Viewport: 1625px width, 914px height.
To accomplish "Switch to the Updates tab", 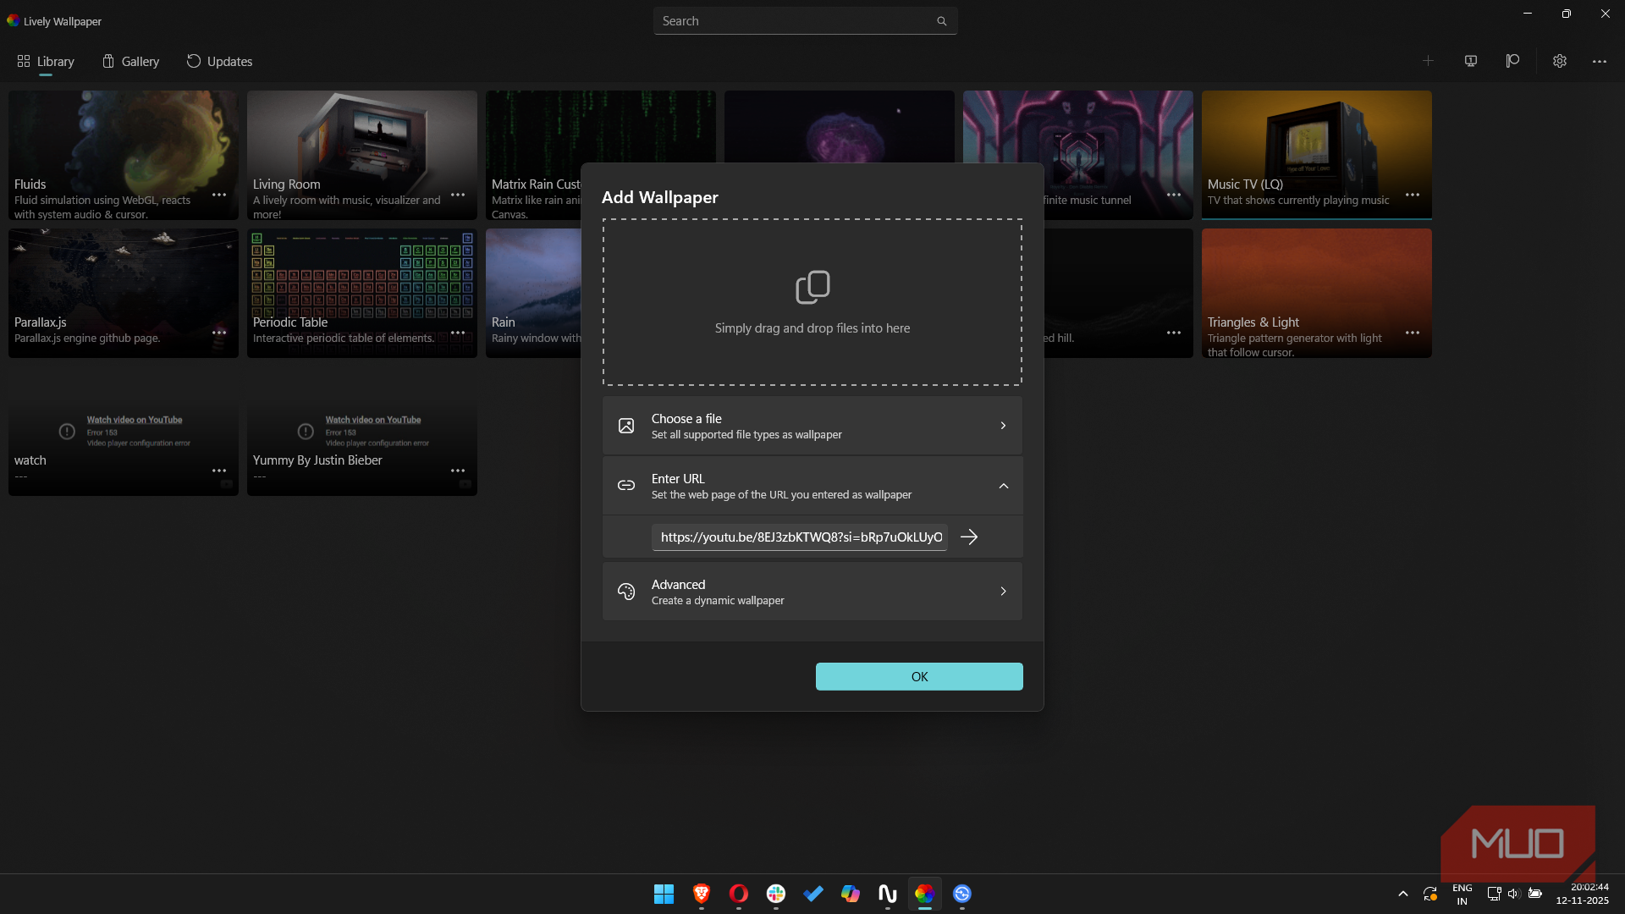I will click(219, 62).
